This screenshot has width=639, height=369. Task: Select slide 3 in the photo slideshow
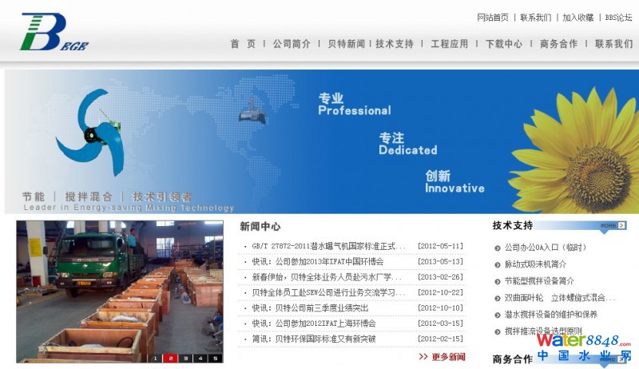[184, 358]
